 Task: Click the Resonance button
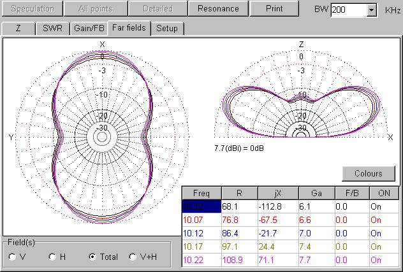coord(218,9)
